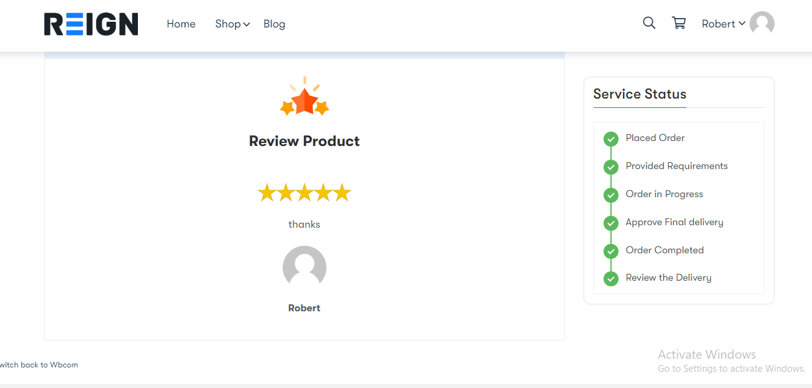Click the REIGN logo

(x=91, y=24)
